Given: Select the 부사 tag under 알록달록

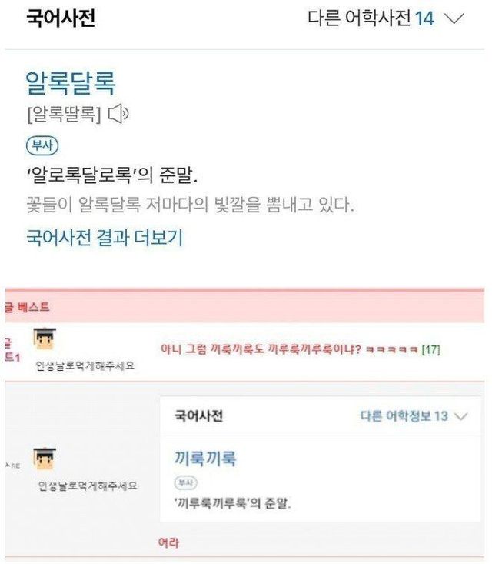Looking at the screenshot, I should 42,145.
